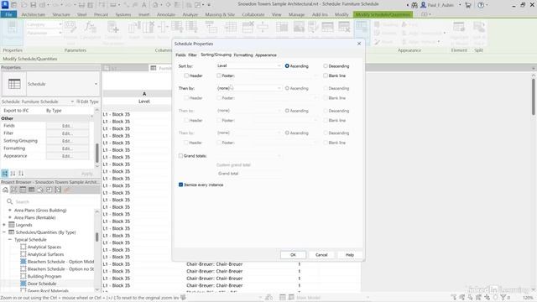Click the schedule view right-side scrollbar
This screenshot has height=302, width=537.
pos(534,97)
